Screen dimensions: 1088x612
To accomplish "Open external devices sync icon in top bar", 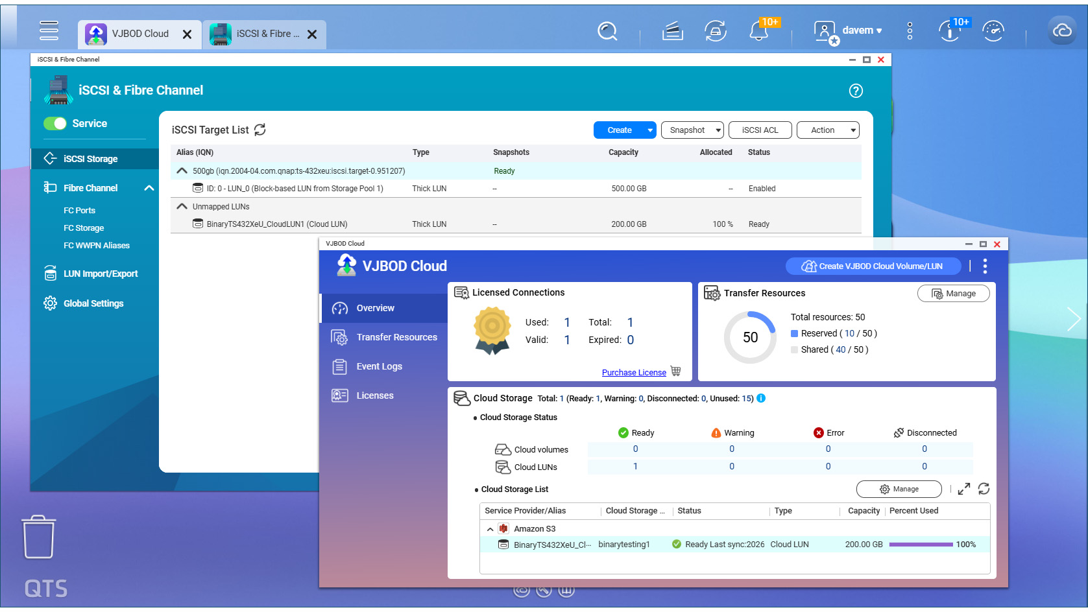I will [716, 31].
